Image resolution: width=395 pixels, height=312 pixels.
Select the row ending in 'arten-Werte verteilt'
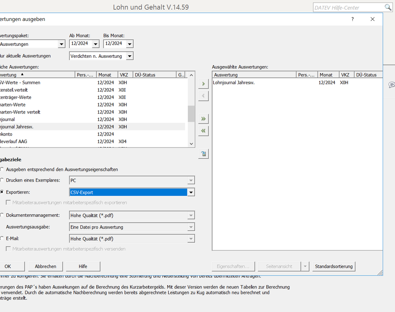pyautogui.click(x=93, y=112)
